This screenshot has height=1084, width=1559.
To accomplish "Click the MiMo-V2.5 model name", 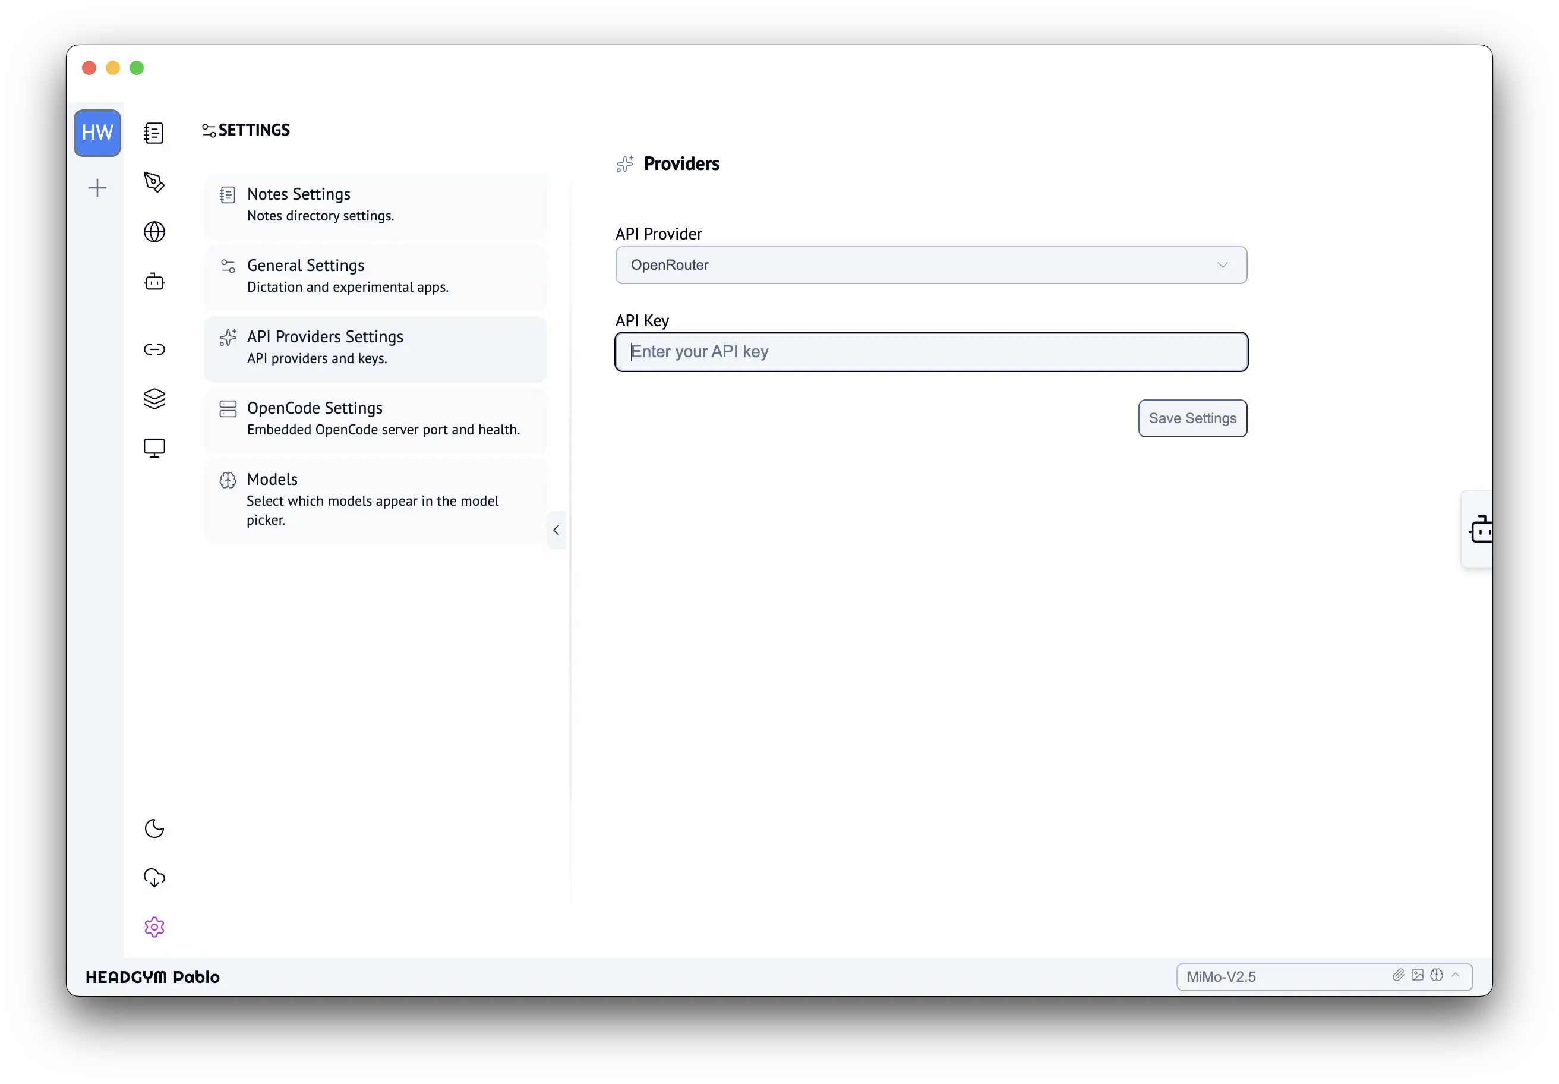I will click(1221, 976).
